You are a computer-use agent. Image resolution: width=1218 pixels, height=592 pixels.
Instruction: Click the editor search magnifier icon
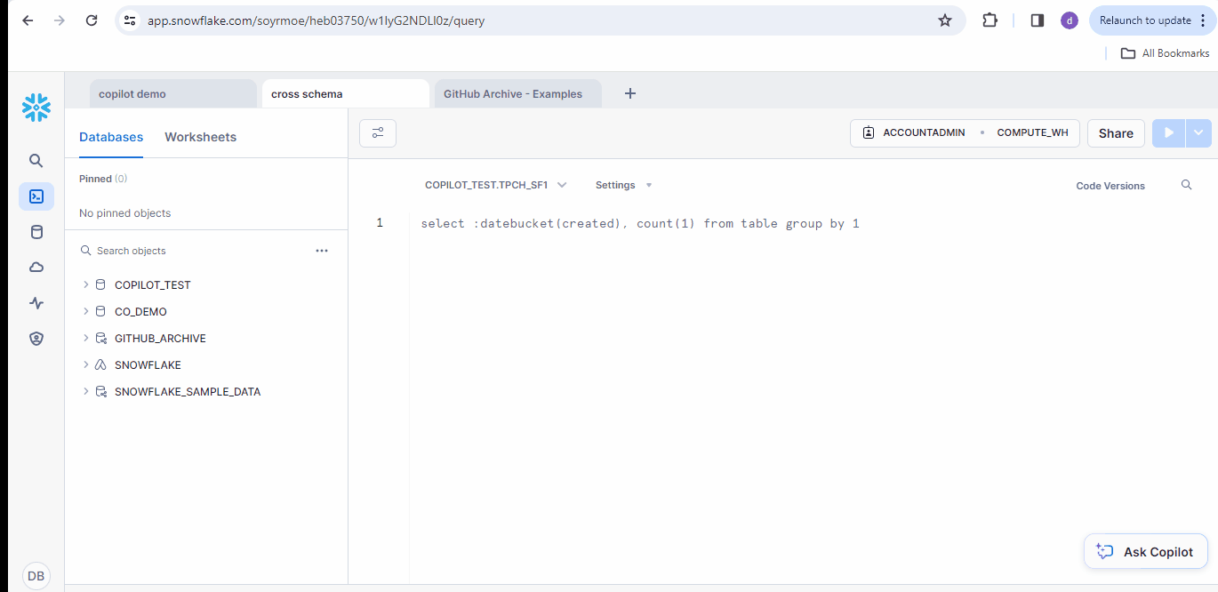coord(1186,185)
